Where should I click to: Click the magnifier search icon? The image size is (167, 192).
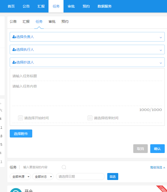tap(64, 167)
